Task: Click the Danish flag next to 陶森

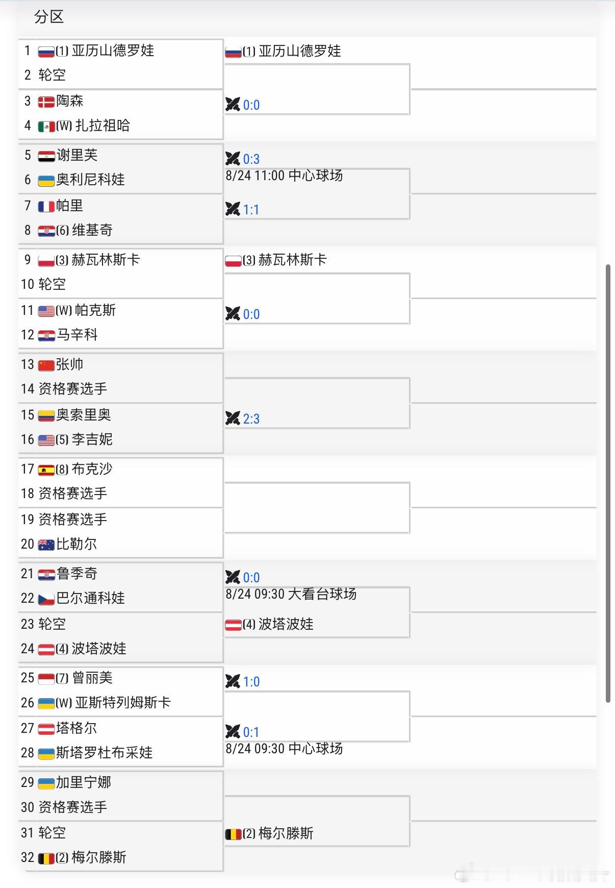Action: pos(46,102)
